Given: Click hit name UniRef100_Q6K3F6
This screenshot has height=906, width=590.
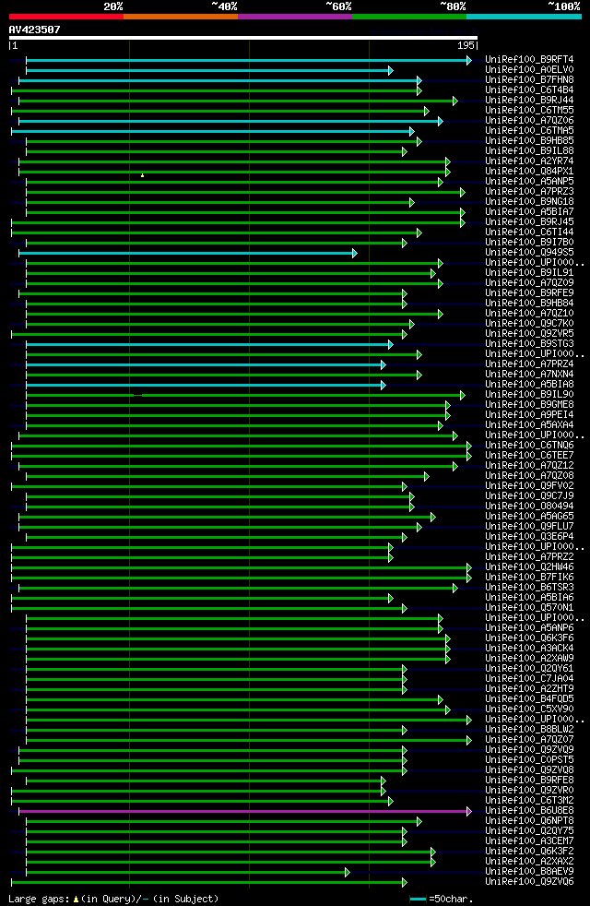Looking at the screenshot, I should (529, 638).
